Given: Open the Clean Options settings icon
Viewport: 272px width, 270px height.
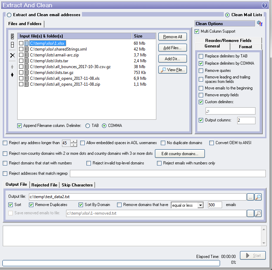Looking at the screenshot, I should click(x=260, y=23).
